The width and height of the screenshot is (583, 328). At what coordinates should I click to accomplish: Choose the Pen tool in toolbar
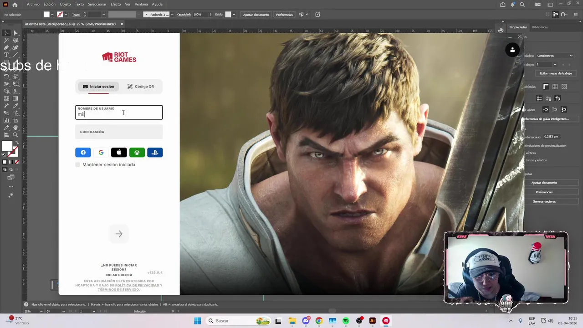[x=6, y=48]
